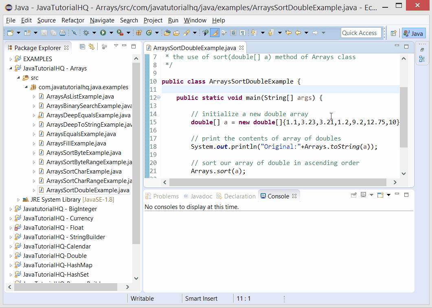The height and width of the screenshot is (308, 432).
Task: Expand the JavaTutorialHQ-Double project
Action: tap(11, 255)
